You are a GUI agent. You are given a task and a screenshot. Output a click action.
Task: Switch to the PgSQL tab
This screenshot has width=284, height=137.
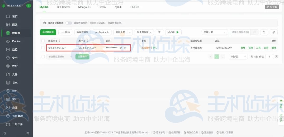coord(118,7)
